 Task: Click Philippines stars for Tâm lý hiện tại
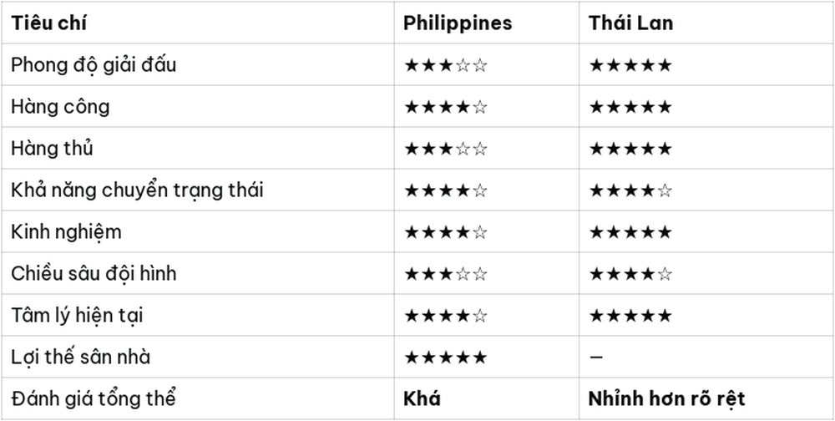tap(446, 316)
